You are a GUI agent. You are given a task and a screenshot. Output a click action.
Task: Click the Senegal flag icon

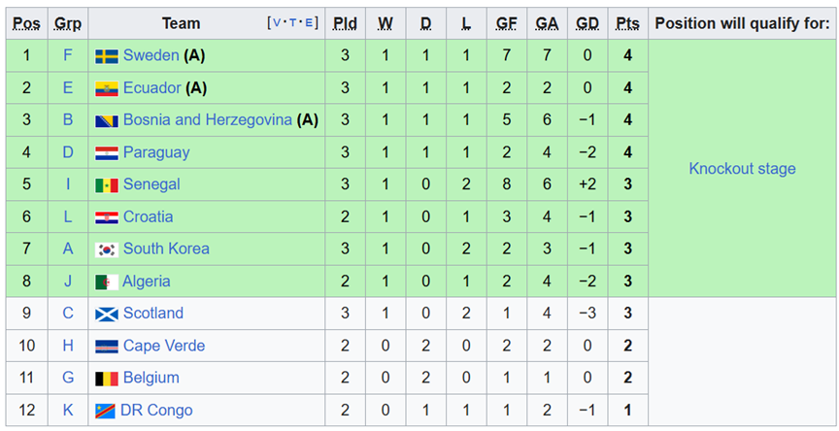[x=107, y=185]
